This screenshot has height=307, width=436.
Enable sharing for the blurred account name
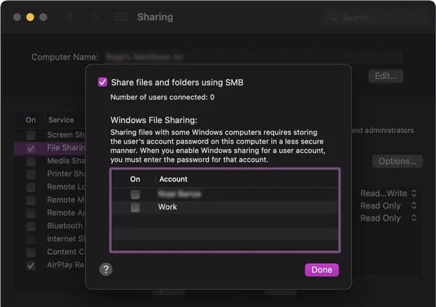(135, 195)
